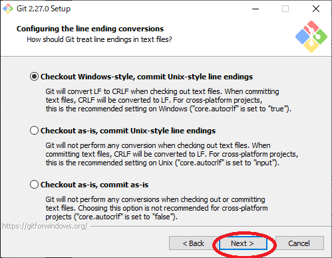The height and width of the screenshot is (258, 332).
Task: Click the "Checkout as-is, commit as-is" label
Action: 94,185
